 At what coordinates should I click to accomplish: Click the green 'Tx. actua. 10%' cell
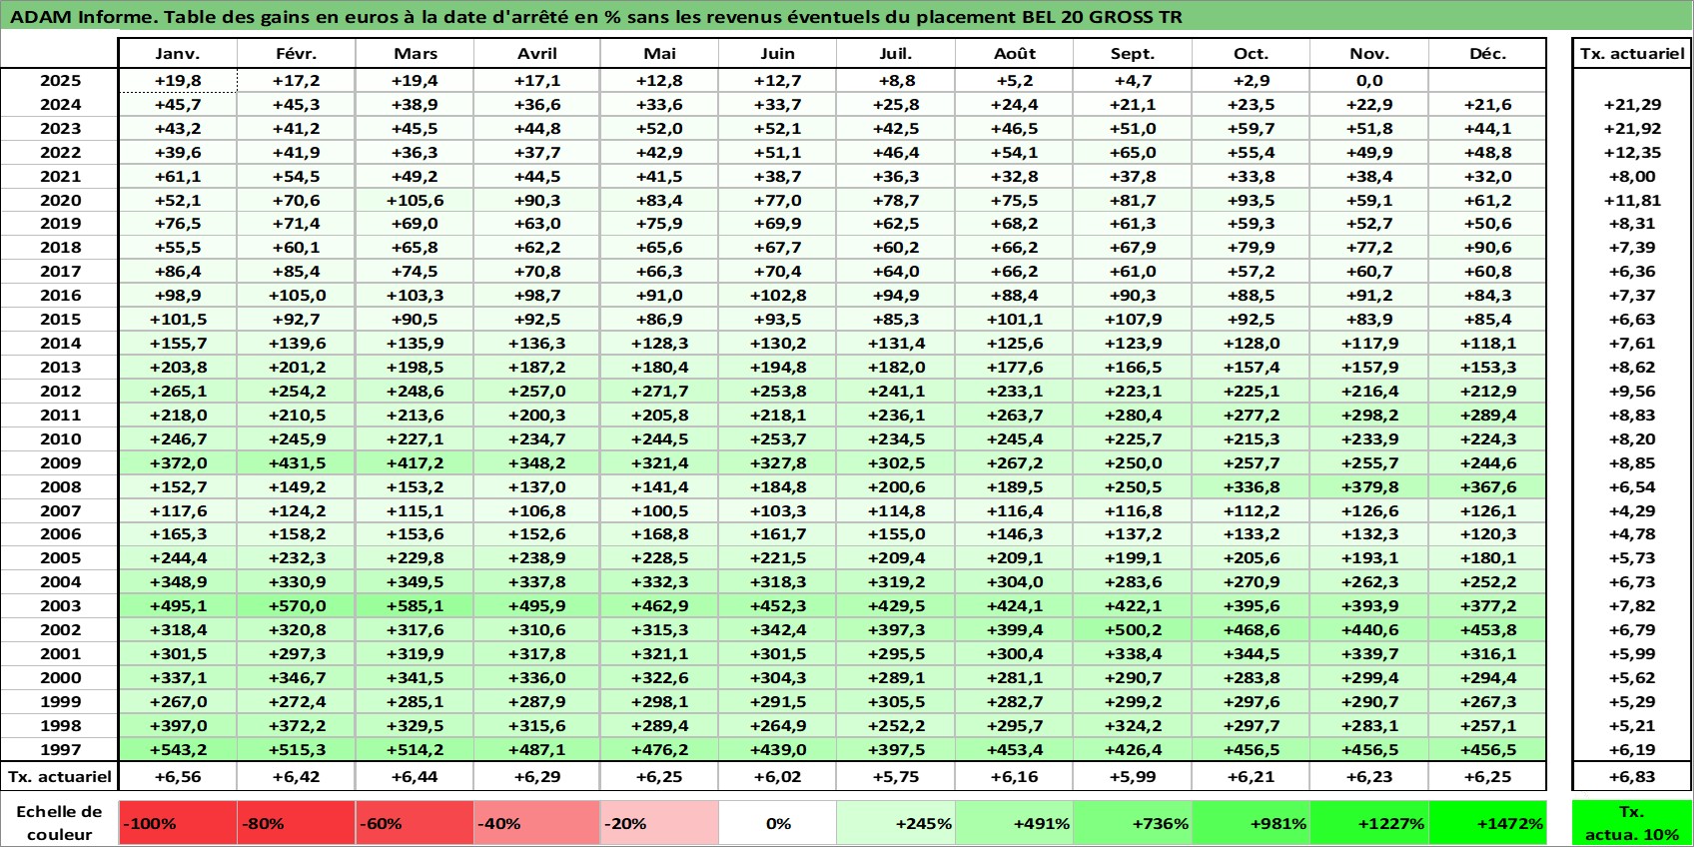point(1632,823)
